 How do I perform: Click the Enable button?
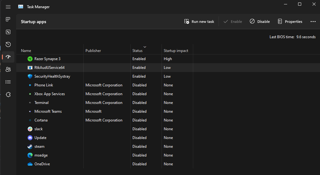point(233,21)
